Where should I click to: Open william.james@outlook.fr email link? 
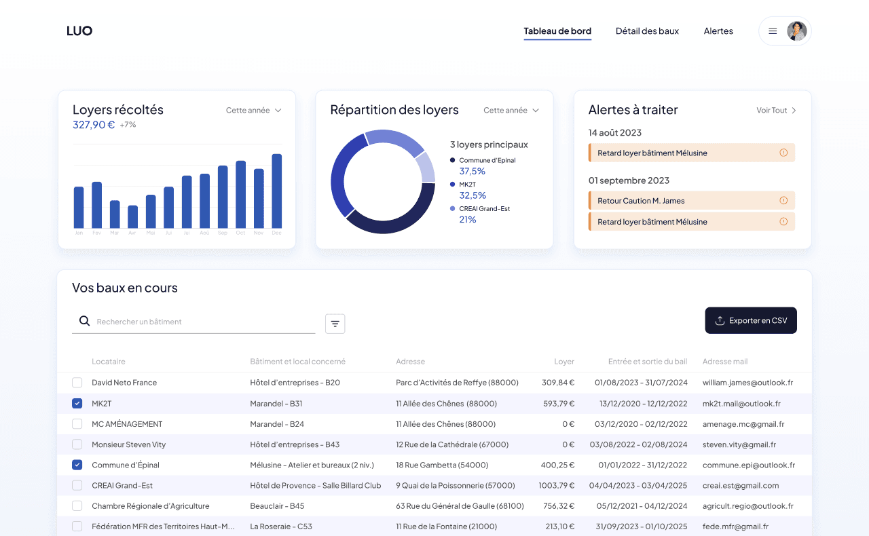(747, 383)
